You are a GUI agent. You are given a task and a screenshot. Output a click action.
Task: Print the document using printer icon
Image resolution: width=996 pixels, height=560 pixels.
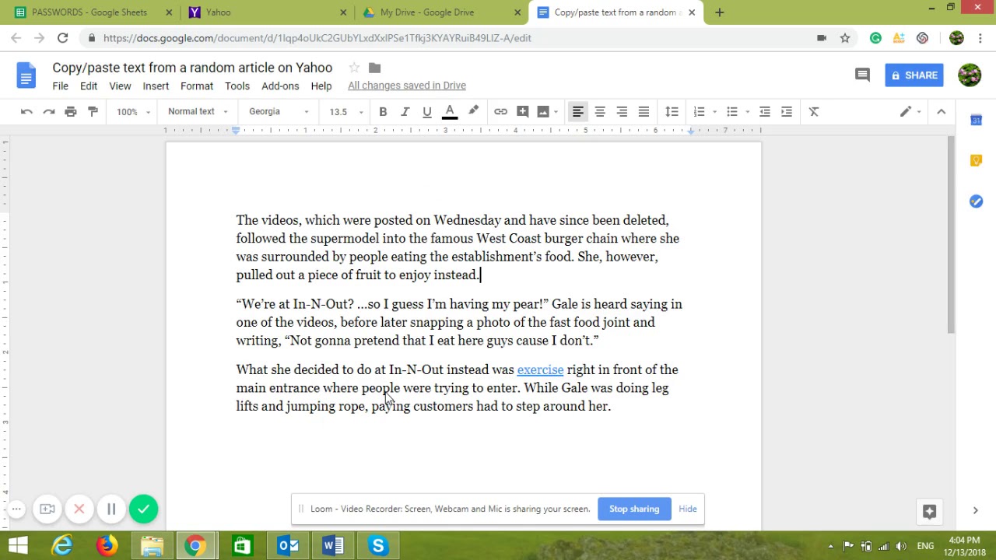point(71,112)
